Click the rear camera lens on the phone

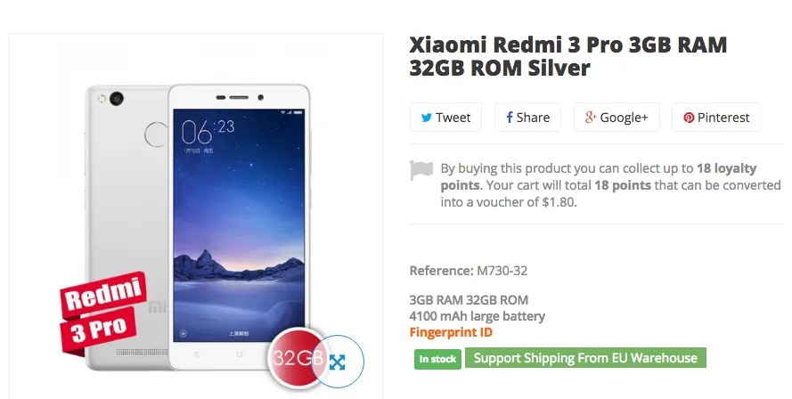[x=117, y=96]
